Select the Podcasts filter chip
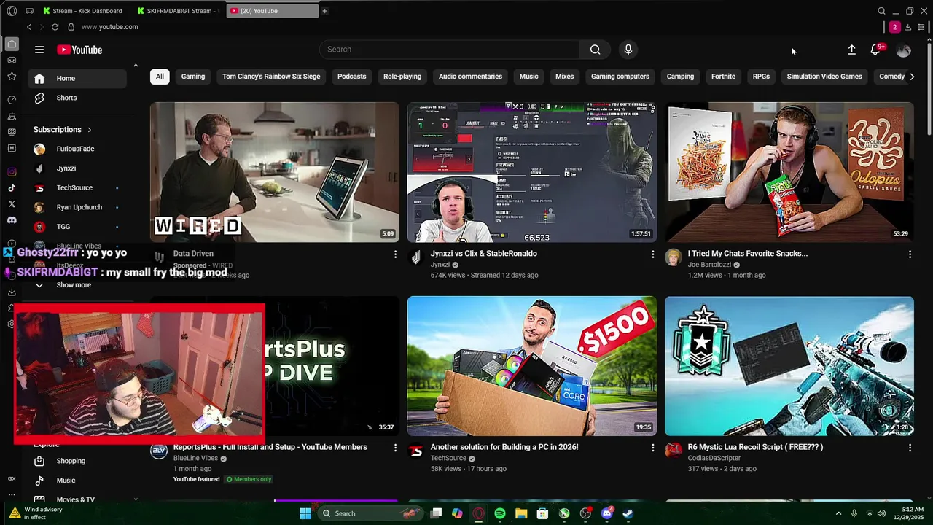Image resolution: width=933 pixels, height=525 pixels. [x=351, y=77]
